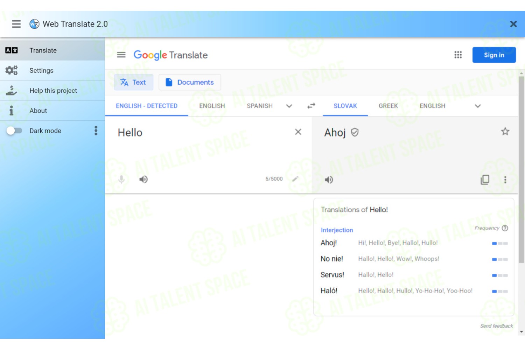Click the Web Translate globe logo

[34, 24]
